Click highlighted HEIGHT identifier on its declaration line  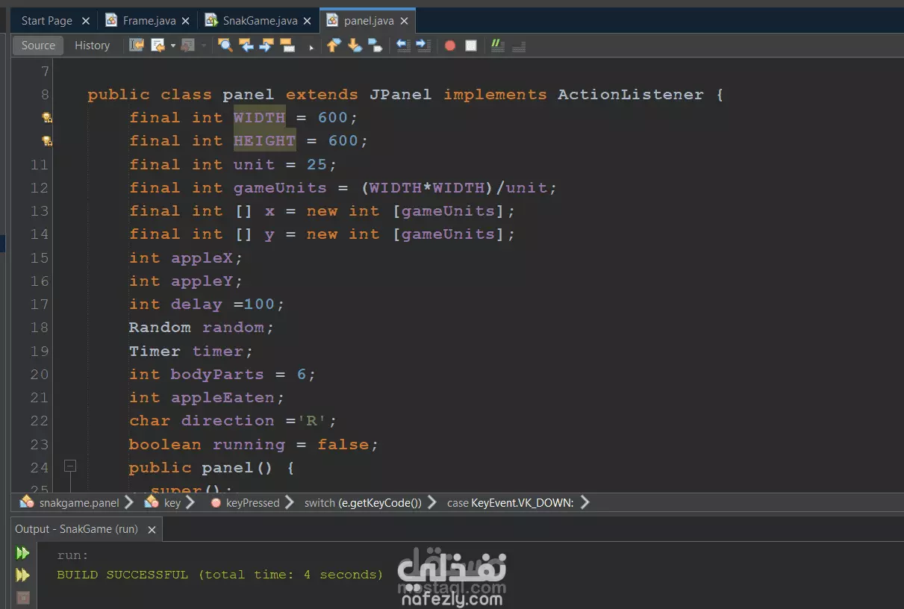click(265, 141)
